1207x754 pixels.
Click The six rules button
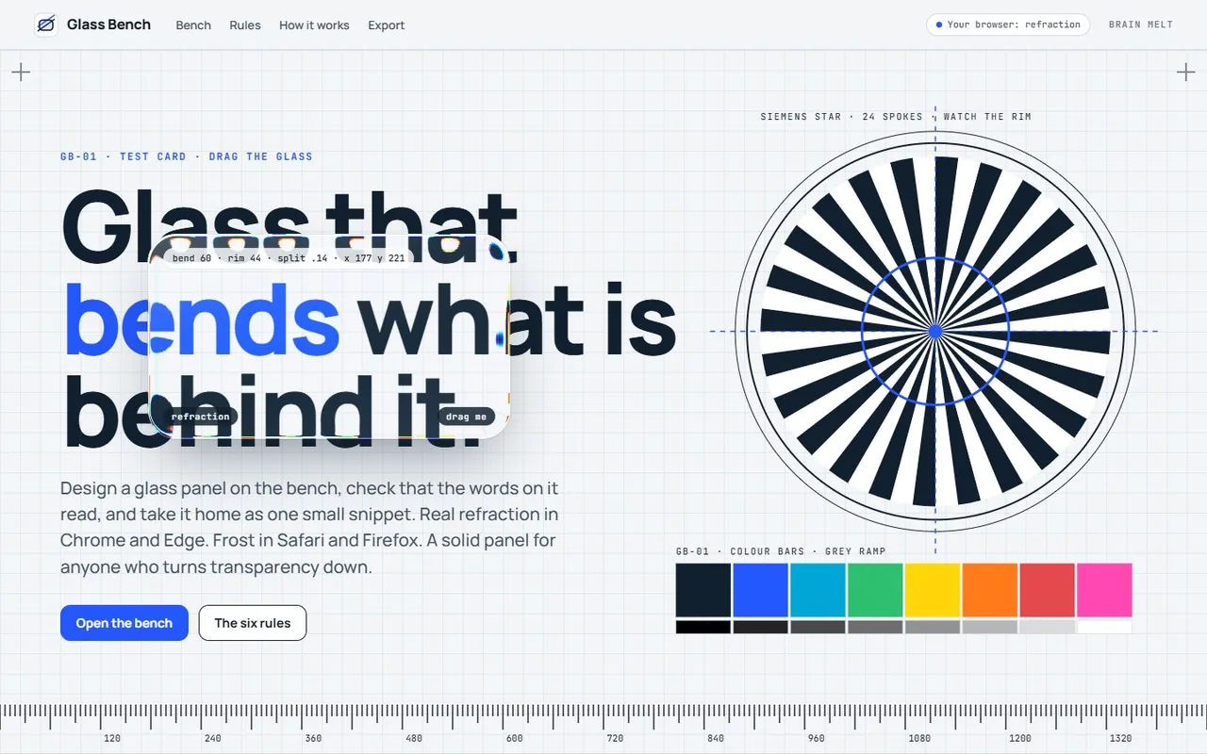point(253,623)
